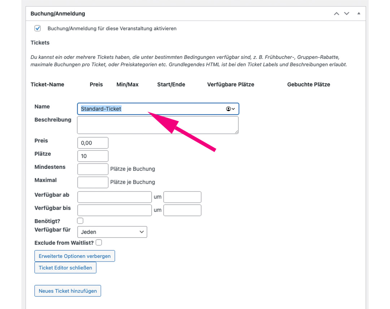This screenshot has width=390, height=309.
Task: Select the Preis input field
Action: 93,143
